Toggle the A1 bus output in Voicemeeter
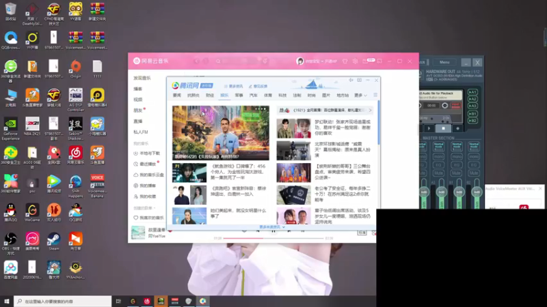This screenshot has height=307, width=547. coord(472,92)
